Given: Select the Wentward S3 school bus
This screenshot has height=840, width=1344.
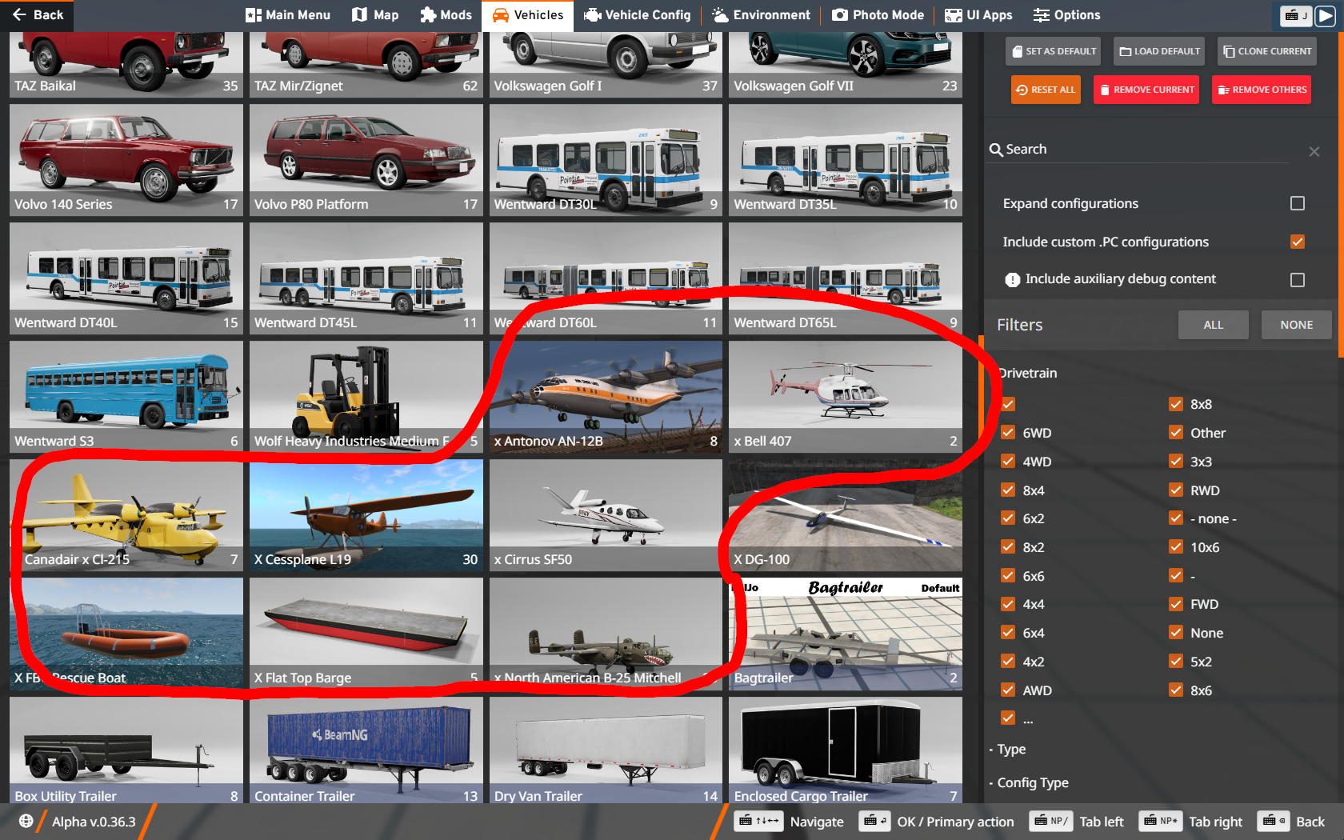Looking at the screenshot, I should (x=126, y=397).
